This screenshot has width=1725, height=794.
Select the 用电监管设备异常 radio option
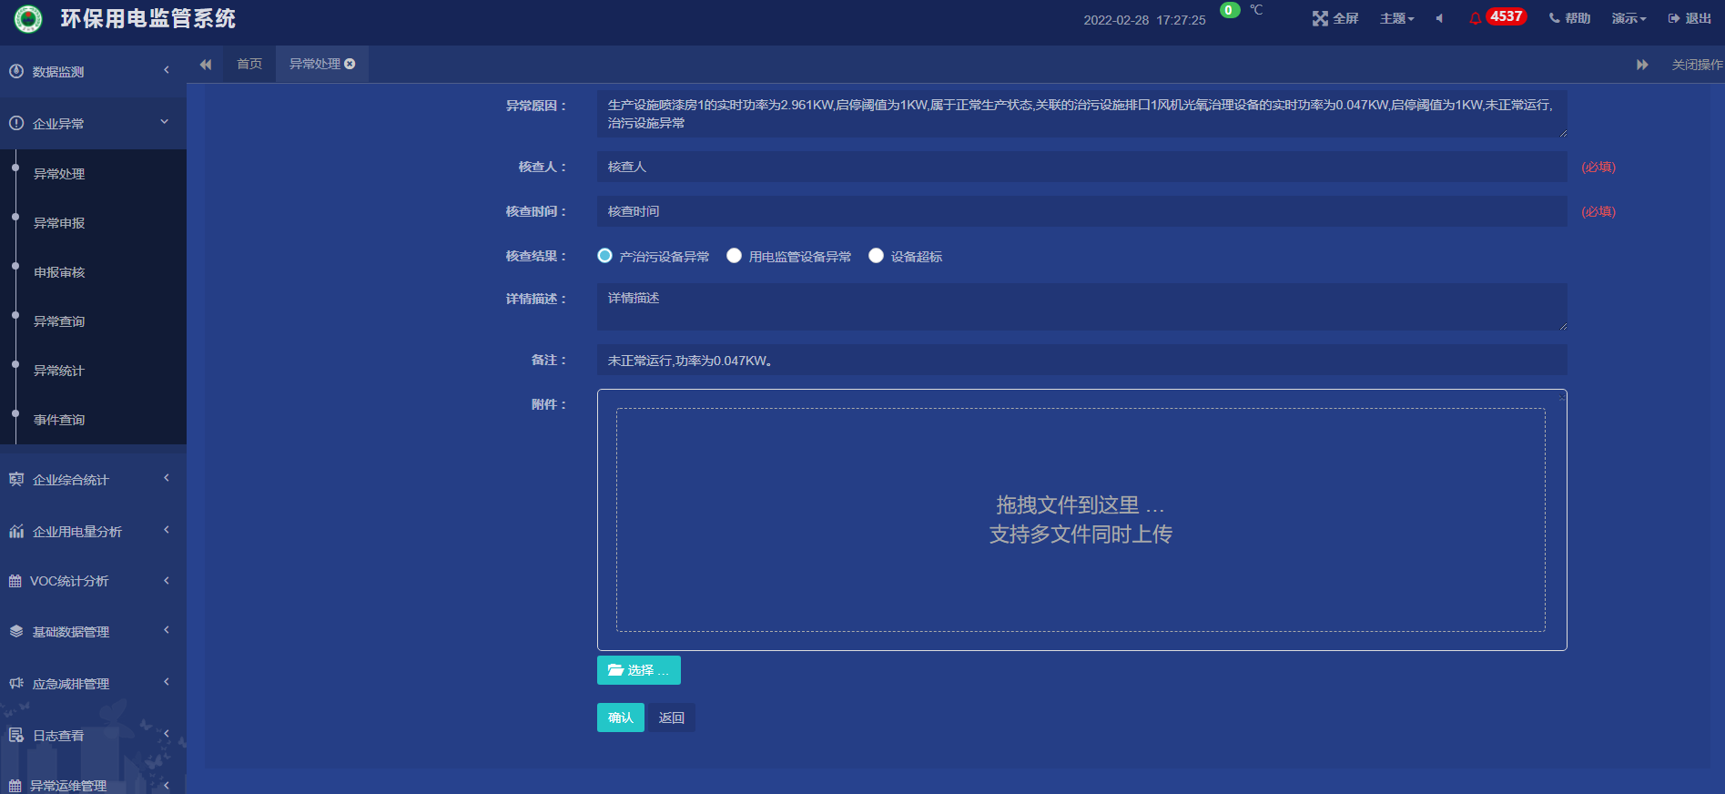(x=734, y=256)
